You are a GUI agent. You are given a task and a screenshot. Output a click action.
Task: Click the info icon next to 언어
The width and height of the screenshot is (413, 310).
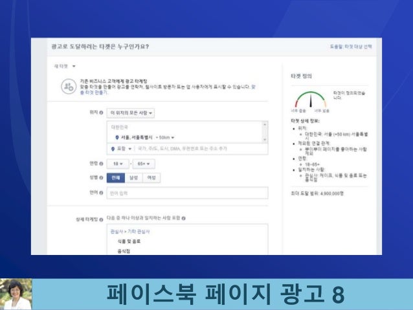[x=101, y=192]
